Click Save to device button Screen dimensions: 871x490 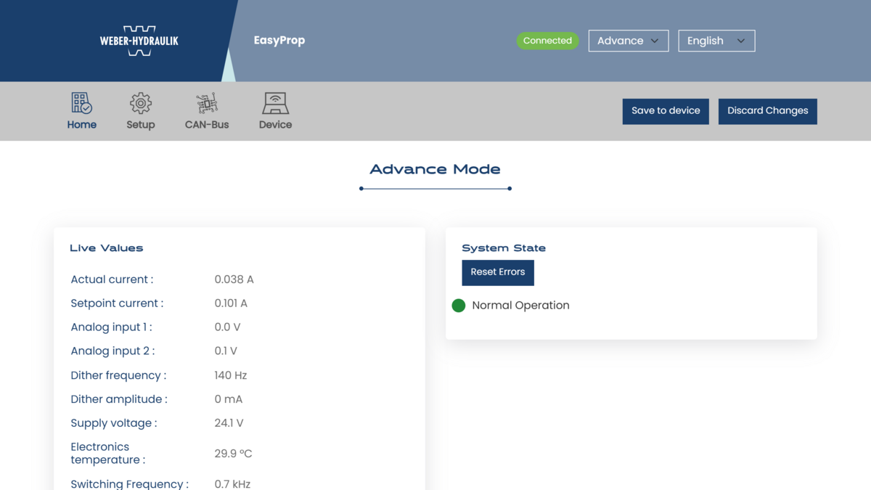[x=666, y=111]
